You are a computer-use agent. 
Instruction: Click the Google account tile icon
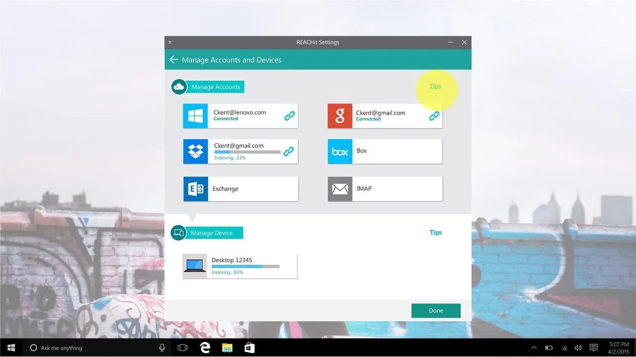pos(340,116)
